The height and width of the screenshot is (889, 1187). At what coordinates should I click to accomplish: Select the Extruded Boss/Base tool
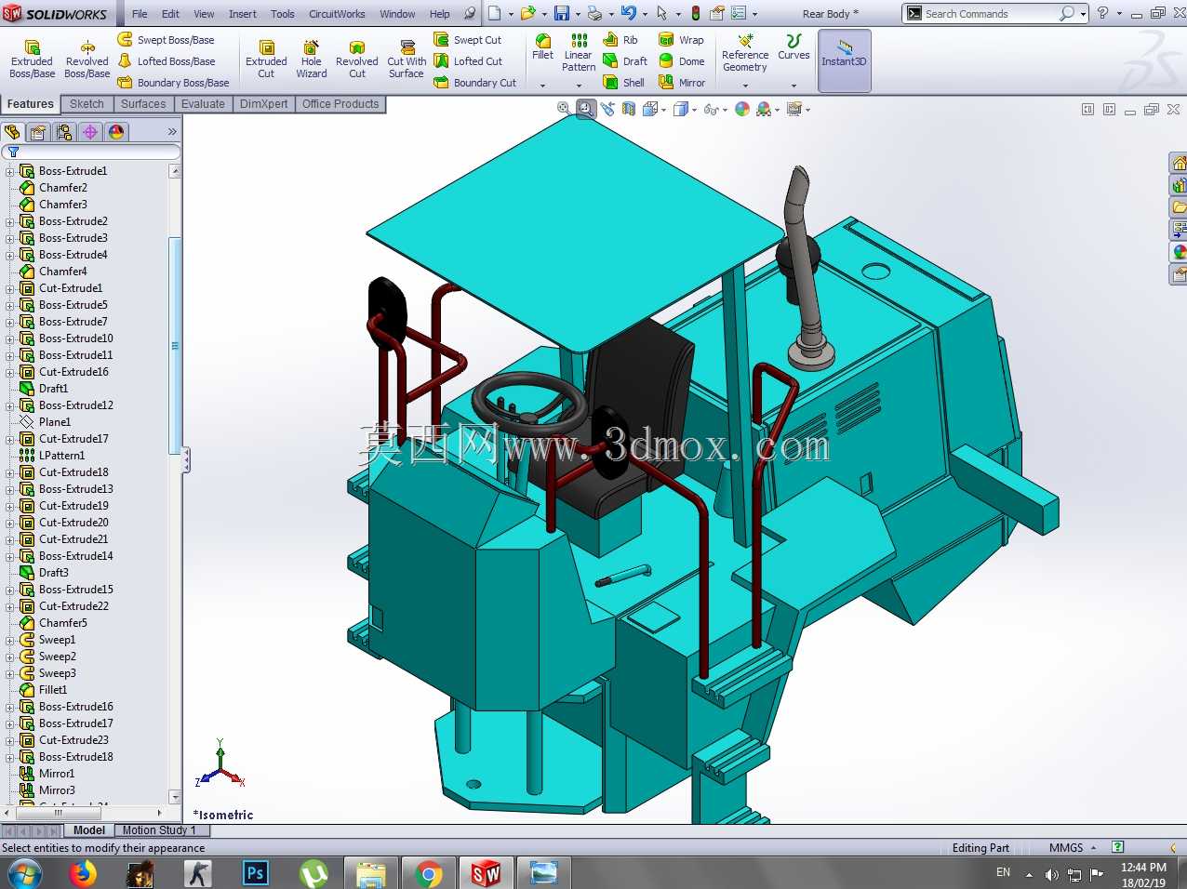click(x=32, y=60)
